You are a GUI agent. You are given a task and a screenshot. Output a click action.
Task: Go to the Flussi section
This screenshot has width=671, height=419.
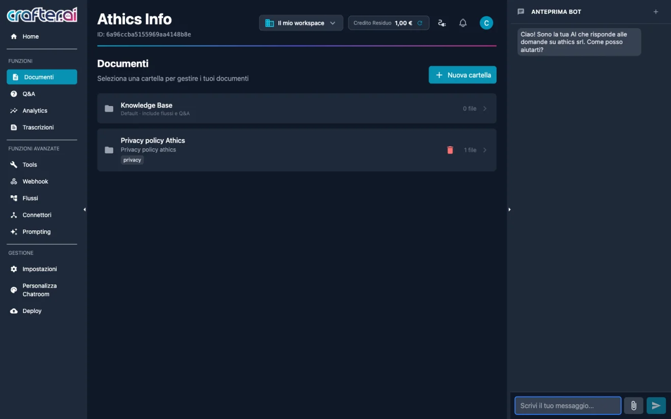tap(42, 198)
